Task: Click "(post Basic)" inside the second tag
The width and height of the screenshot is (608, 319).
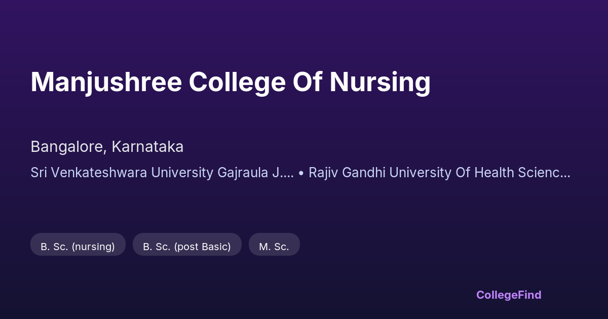Action: pos(202,247)
